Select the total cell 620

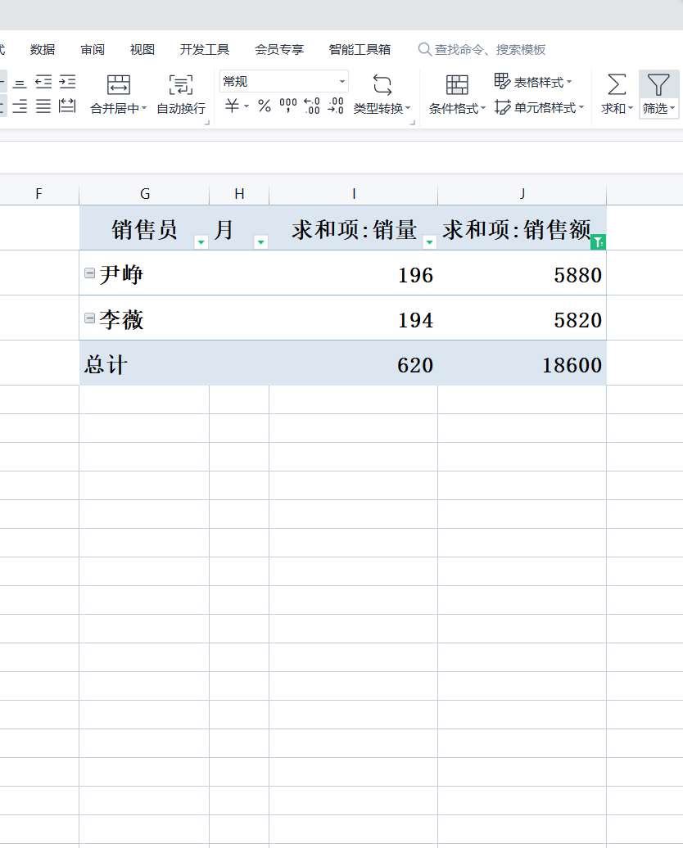click(x=354, y=363)
